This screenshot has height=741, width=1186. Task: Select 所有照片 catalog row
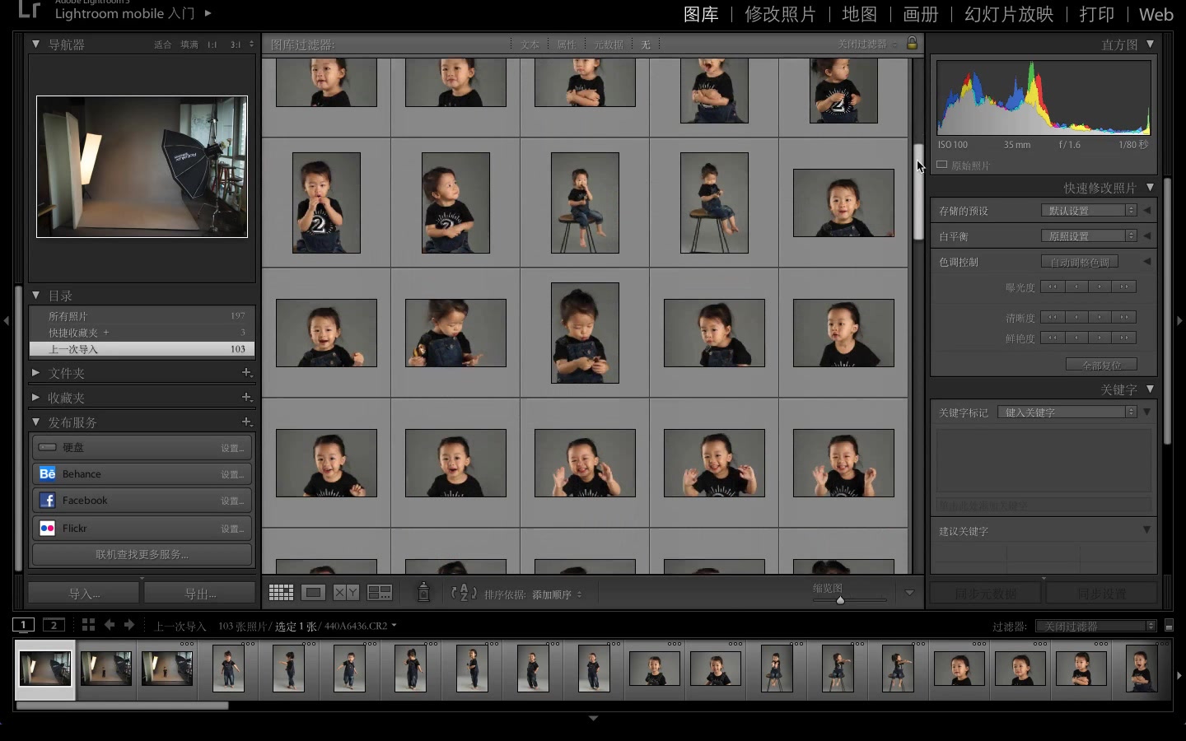tap(142, 315)
